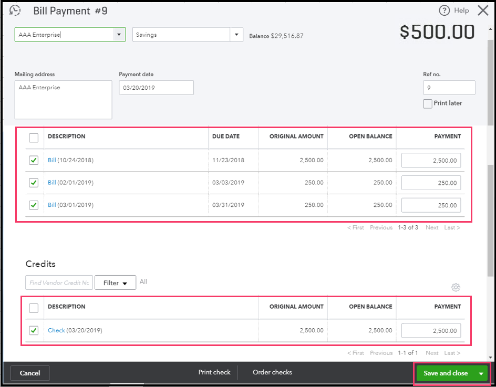Click the Help question mark icon

(444, 11)
